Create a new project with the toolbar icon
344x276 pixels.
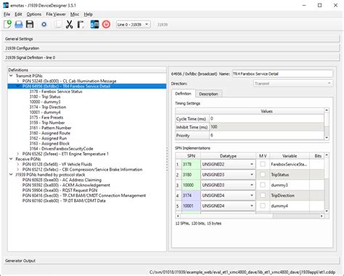7,24
